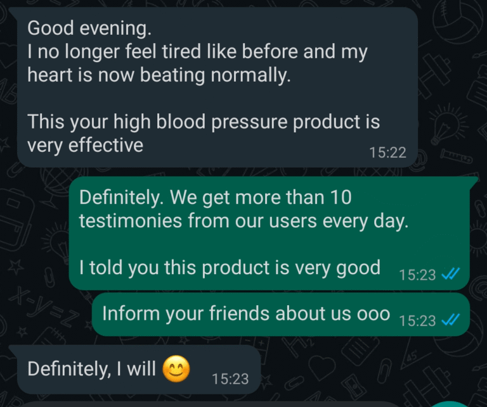Tap the 15:23 timestamp on the "Inform your friends" bubble
The image size is (487, 407).
pos(417,321)
